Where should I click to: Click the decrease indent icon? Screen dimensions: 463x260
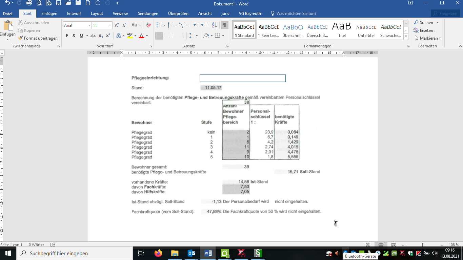tap(196, 25)
